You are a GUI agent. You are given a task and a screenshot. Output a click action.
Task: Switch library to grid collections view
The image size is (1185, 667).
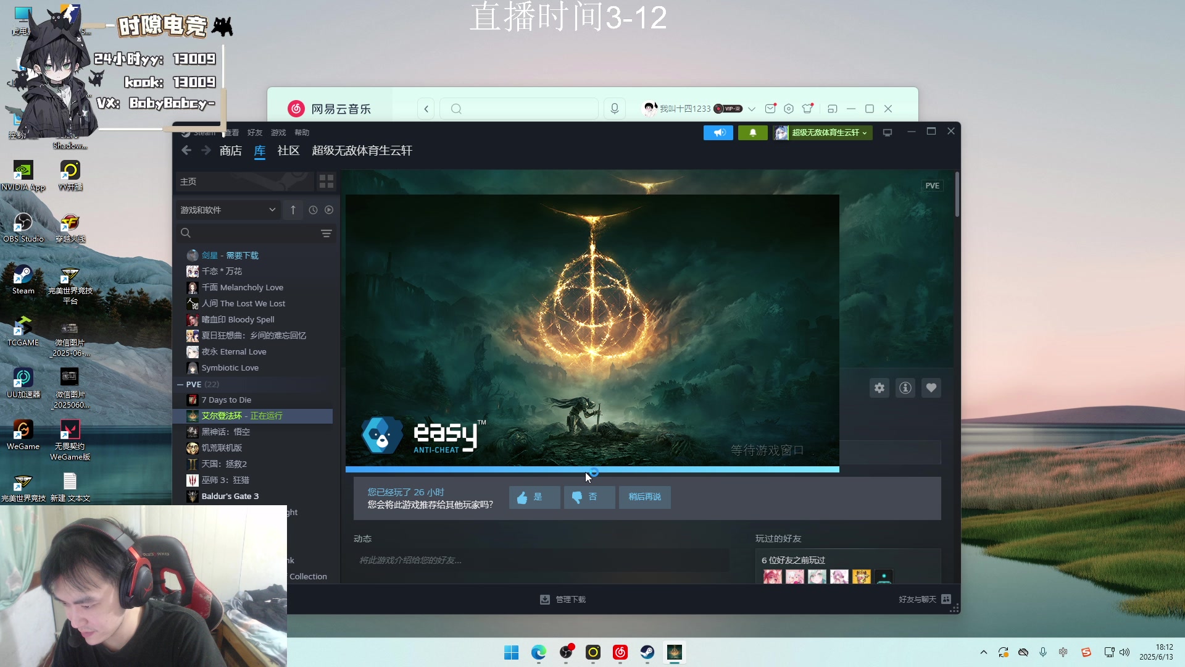(326, 182)
